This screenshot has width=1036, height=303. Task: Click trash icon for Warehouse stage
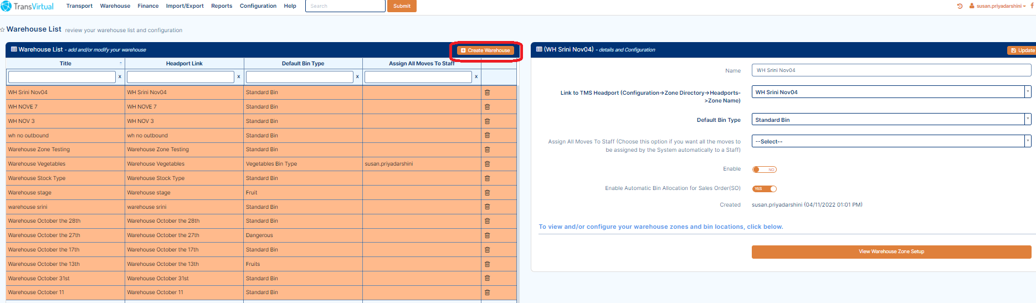488,193
